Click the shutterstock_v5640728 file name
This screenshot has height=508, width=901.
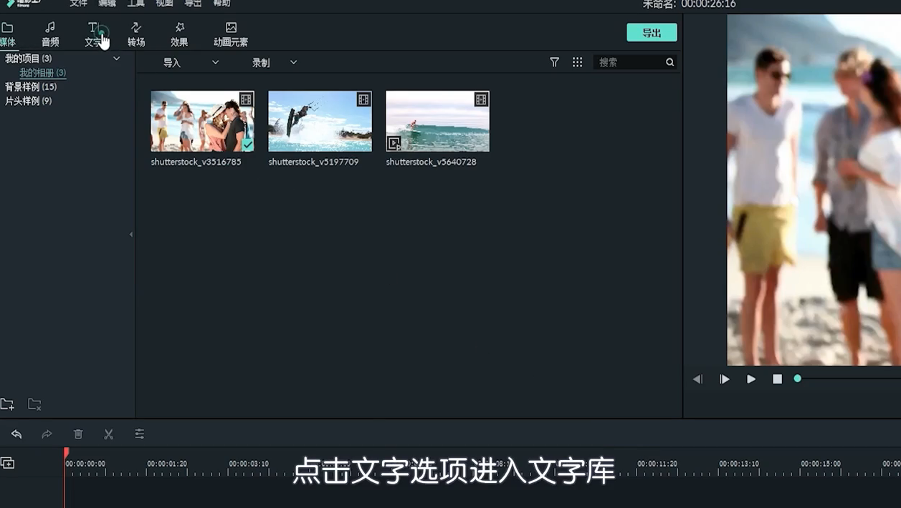click(431, 162)
